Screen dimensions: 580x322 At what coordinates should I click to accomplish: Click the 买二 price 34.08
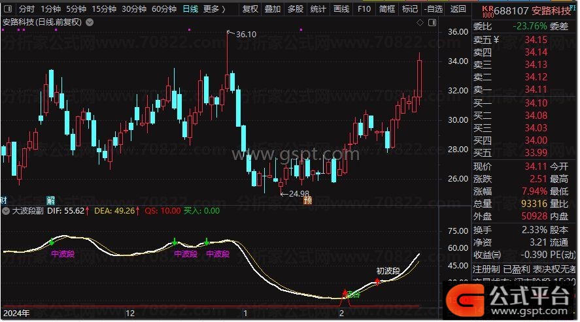point(536,116)
